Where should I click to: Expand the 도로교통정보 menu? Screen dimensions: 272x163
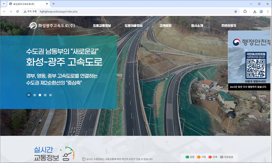[102, 26]
